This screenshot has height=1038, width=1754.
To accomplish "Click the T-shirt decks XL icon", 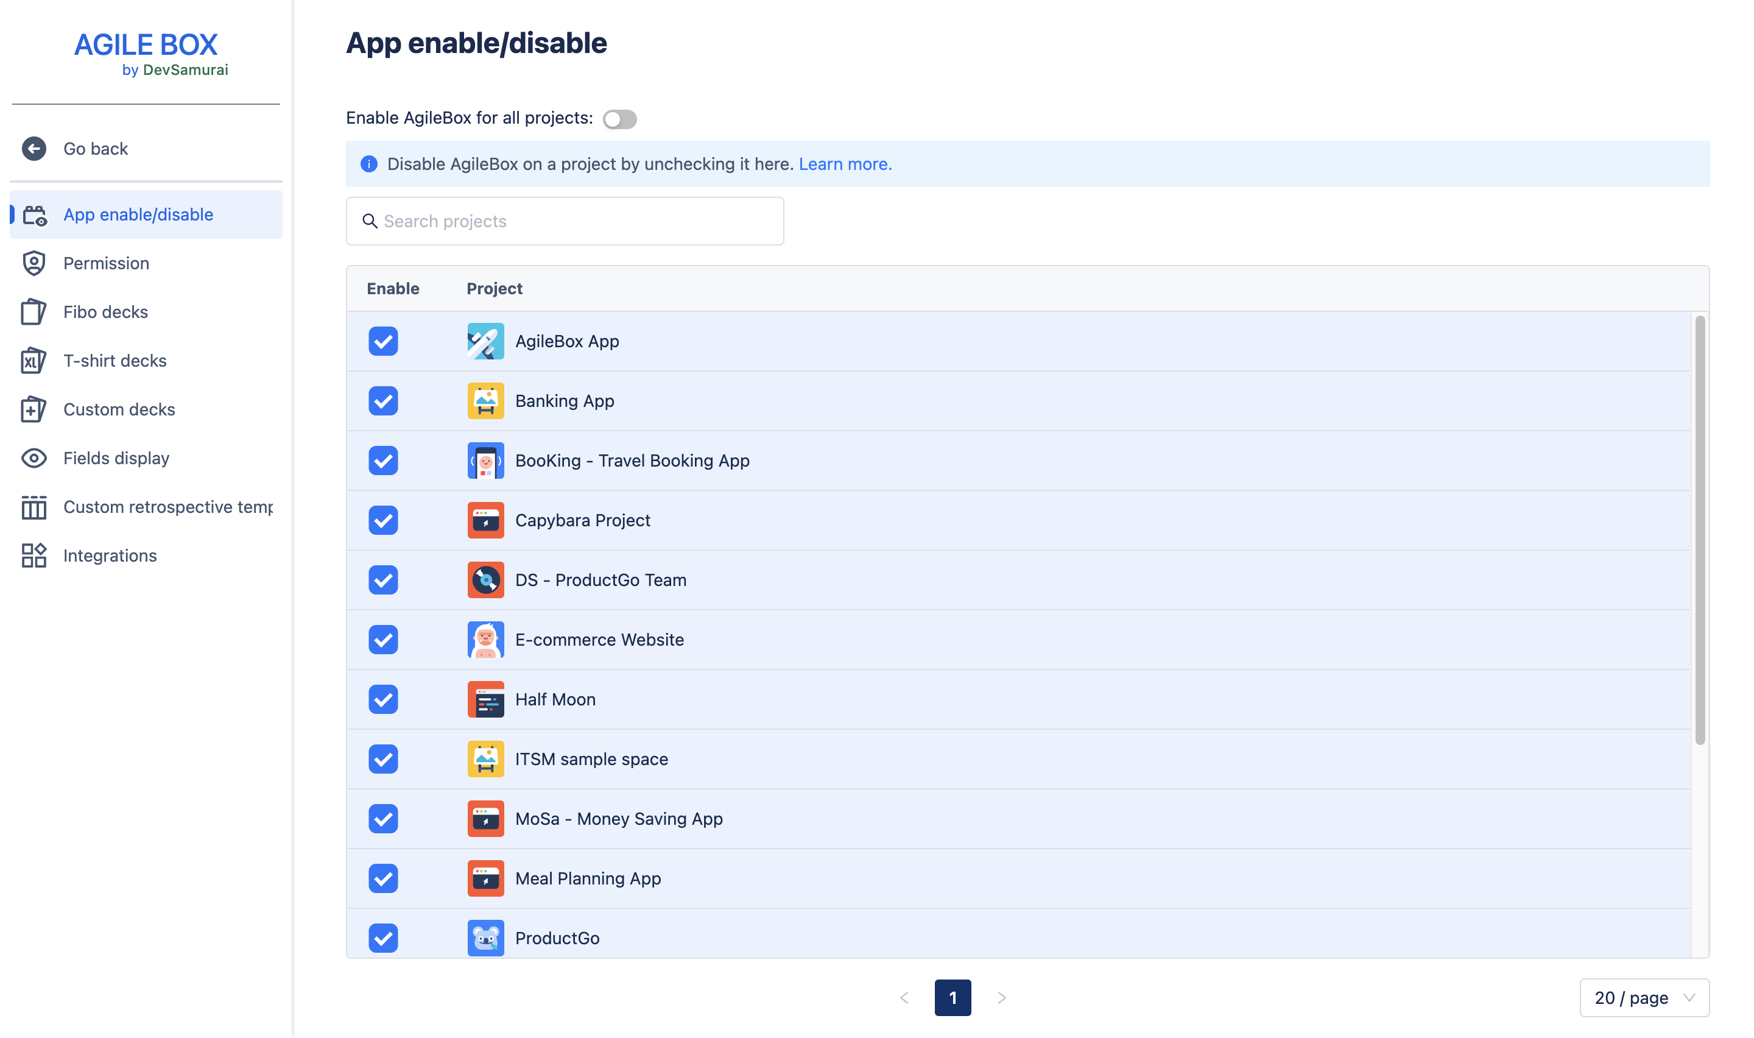I will pyautogui.click(x=33, y=361).
